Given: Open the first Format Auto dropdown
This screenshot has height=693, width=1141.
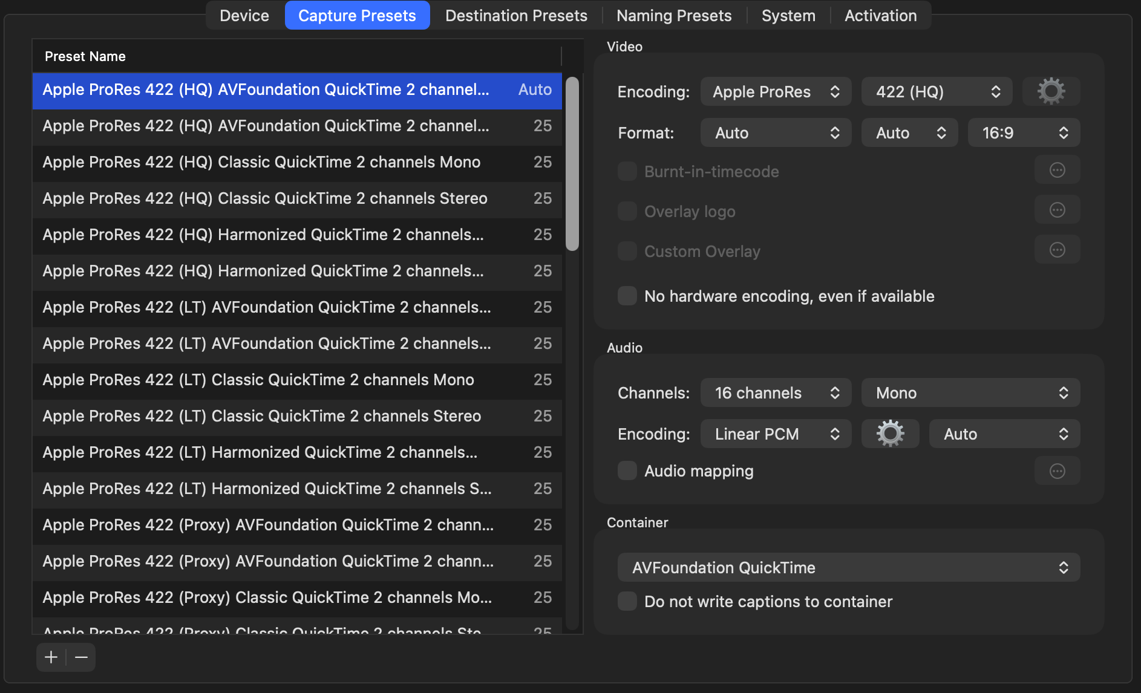Looking at the screenshot, I should pyautogui.click(x=776, y=132).
